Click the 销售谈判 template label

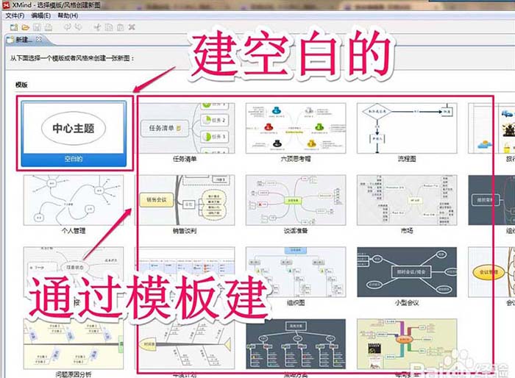(185, 231)
